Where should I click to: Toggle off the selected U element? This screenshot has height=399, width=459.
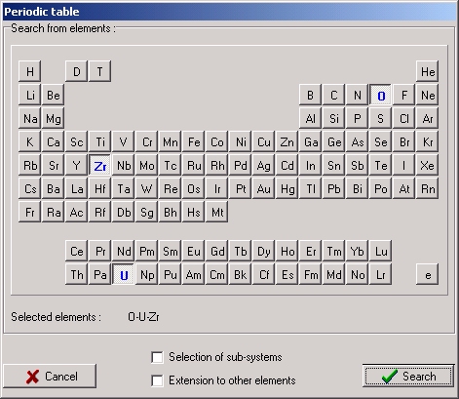124,275
